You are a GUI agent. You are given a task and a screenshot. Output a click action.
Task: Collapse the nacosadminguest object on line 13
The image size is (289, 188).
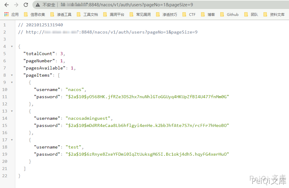click(12, 111)
